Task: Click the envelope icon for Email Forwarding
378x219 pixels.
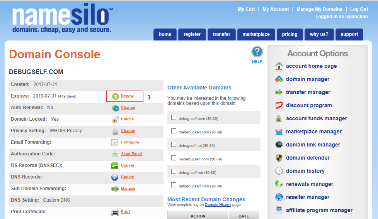Action: (115, 143)
